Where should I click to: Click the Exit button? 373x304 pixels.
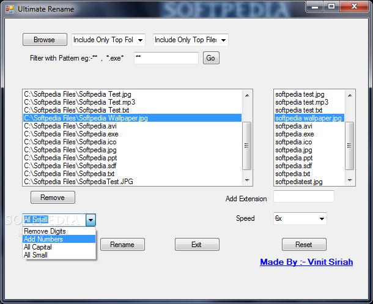[197, 244]
